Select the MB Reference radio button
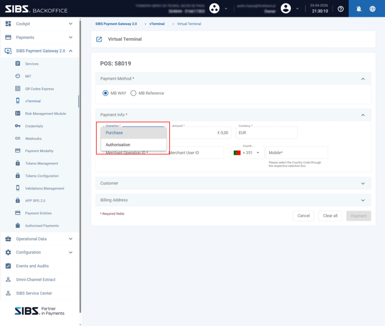This screenshot has height=326, width=385. [x=133, y=93]
